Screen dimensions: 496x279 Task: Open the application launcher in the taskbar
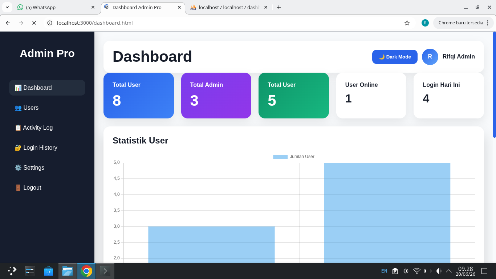[12, 271]
